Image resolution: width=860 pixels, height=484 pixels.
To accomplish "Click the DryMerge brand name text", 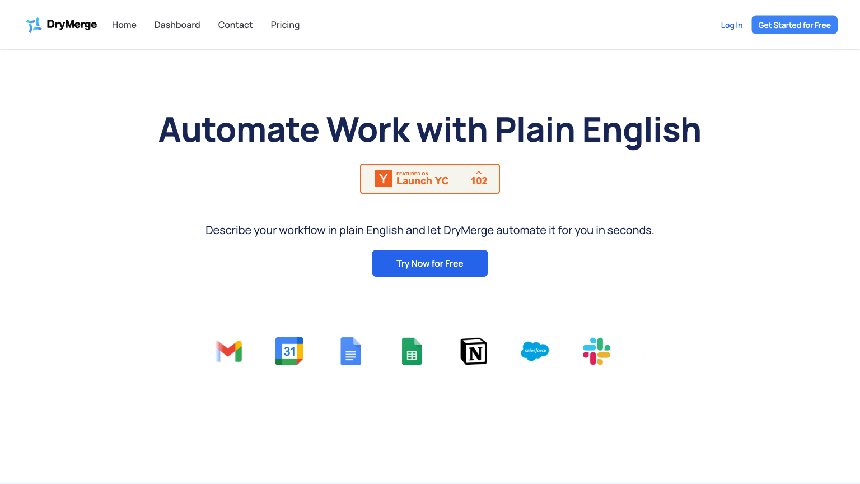I will (x=72, y=25).
